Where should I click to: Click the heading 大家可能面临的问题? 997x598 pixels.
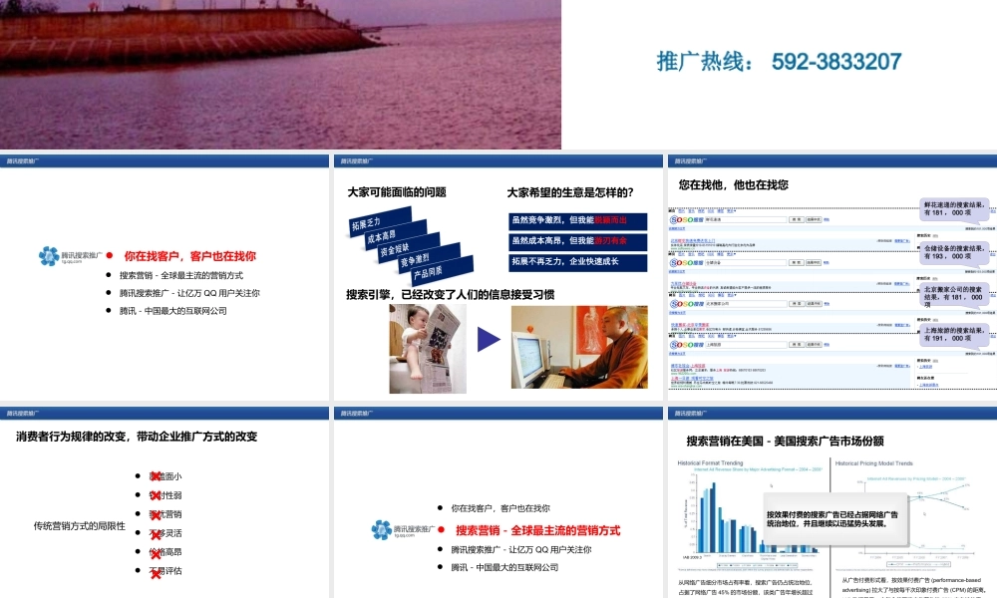(x=397, y=192)
